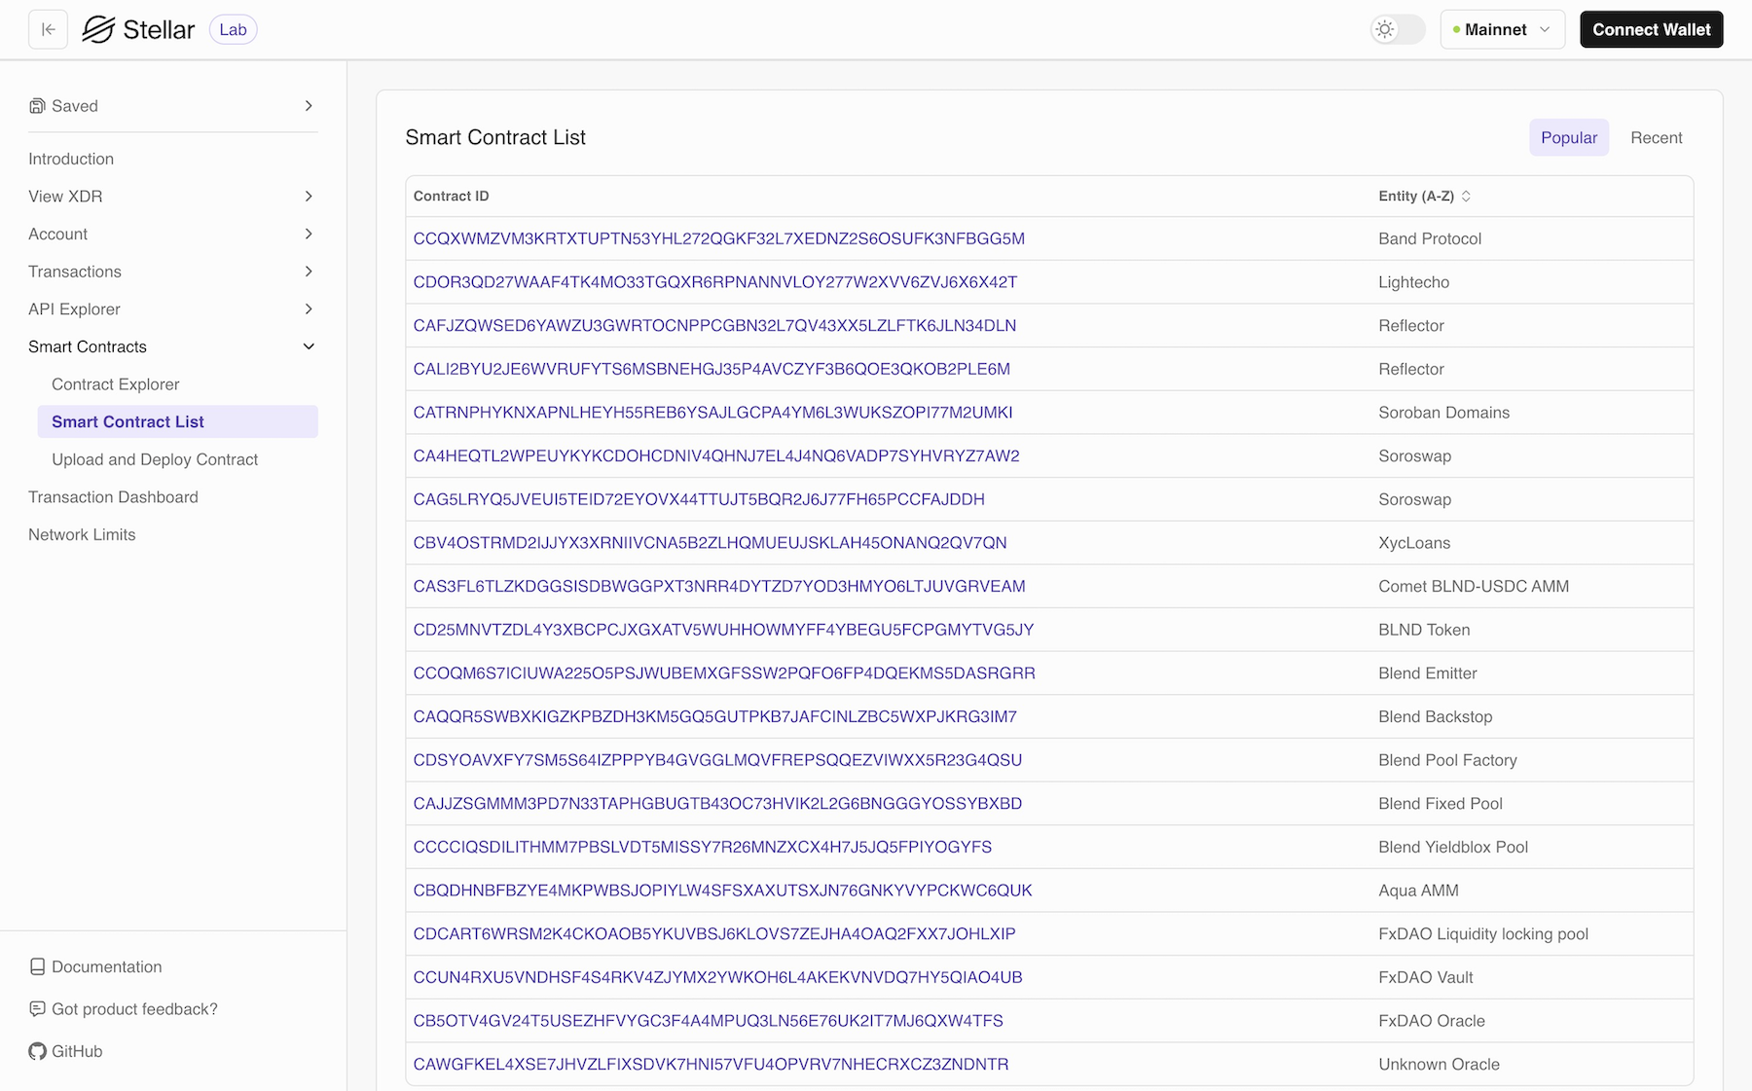Select the Popular tab
The height and width of the screenshot is (1091, 1752).
point(1568,137)
